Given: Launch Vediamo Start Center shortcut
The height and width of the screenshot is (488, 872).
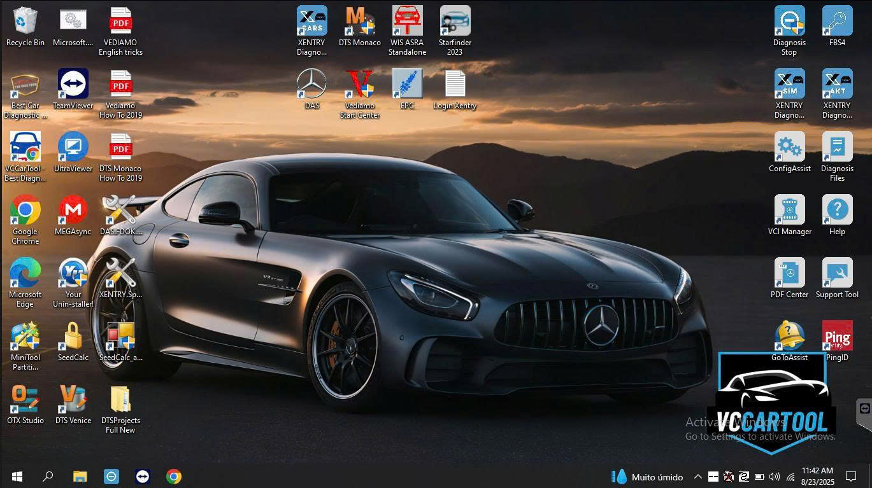Looking at the screenshot, I should (359, 84).
